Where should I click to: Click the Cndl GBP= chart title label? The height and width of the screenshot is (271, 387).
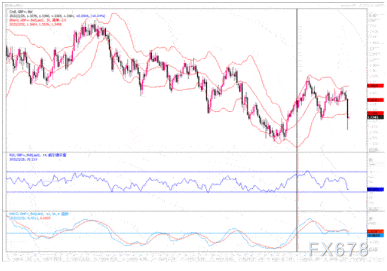click(21, 12)
